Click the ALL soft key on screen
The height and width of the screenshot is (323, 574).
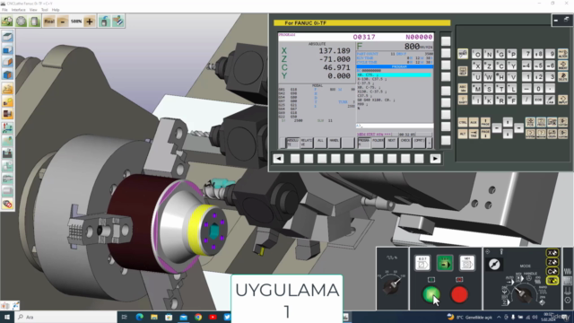(x=320, y=143)
